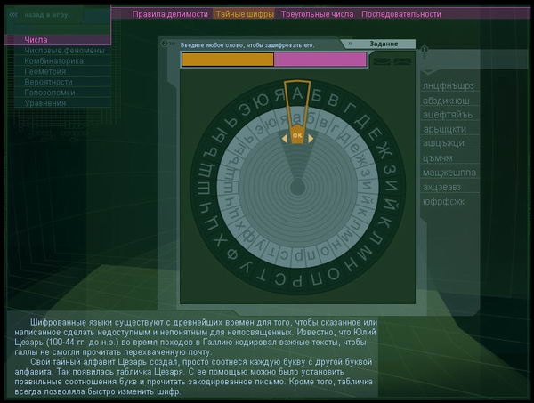Select 'Геометрия' in the left menu
The width and height of the screenshot is (534, 403).
point(45,72)
